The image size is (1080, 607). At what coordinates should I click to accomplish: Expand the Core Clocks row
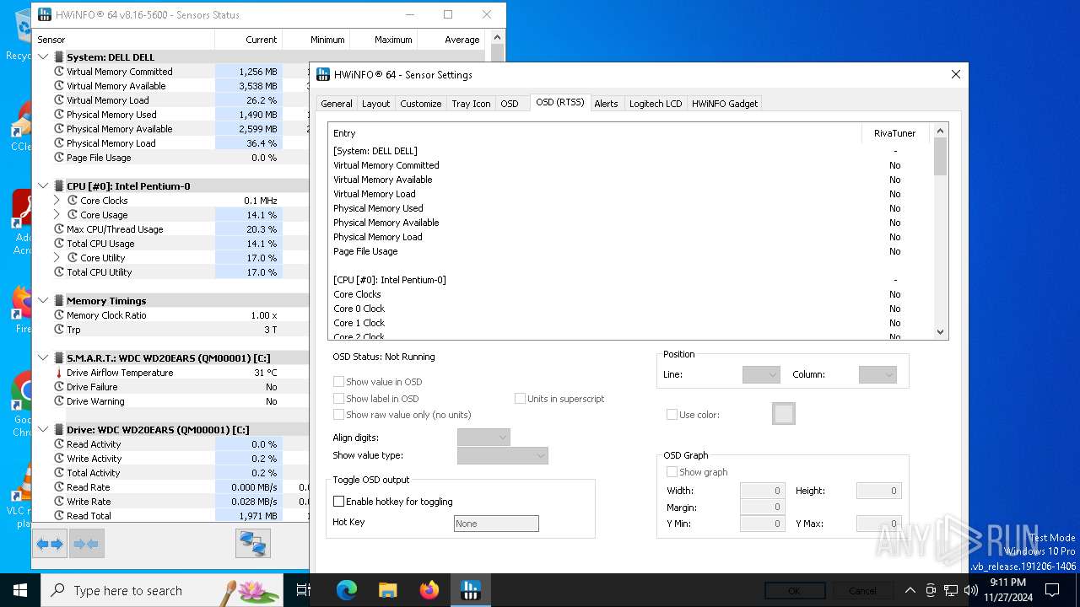pyautogui.click(x=57, y=201)
